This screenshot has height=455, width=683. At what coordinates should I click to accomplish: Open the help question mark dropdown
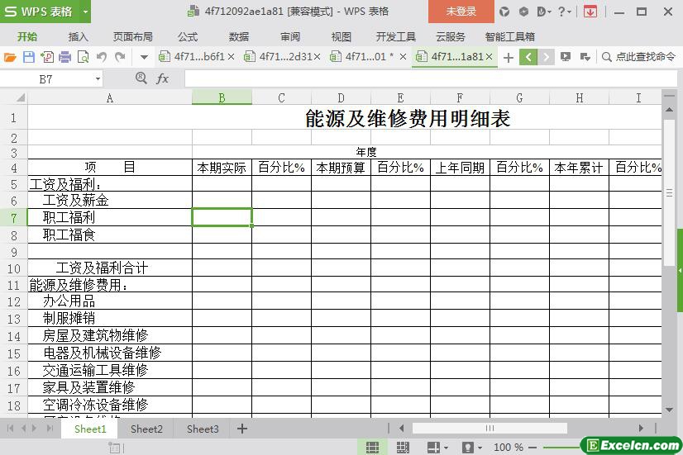(565, 12)
